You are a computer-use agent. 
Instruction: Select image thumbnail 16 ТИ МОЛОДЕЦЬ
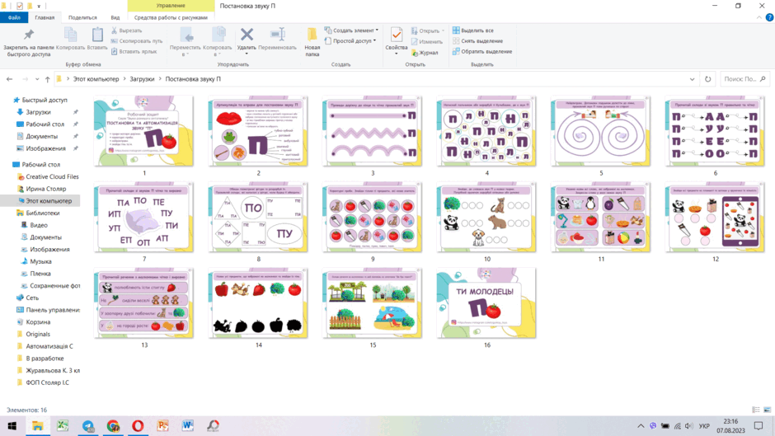pos(486,303)
